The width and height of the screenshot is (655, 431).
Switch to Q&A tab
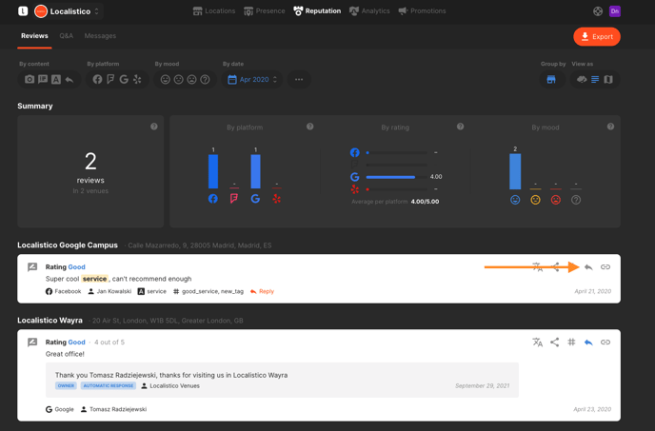coord(66,36)
